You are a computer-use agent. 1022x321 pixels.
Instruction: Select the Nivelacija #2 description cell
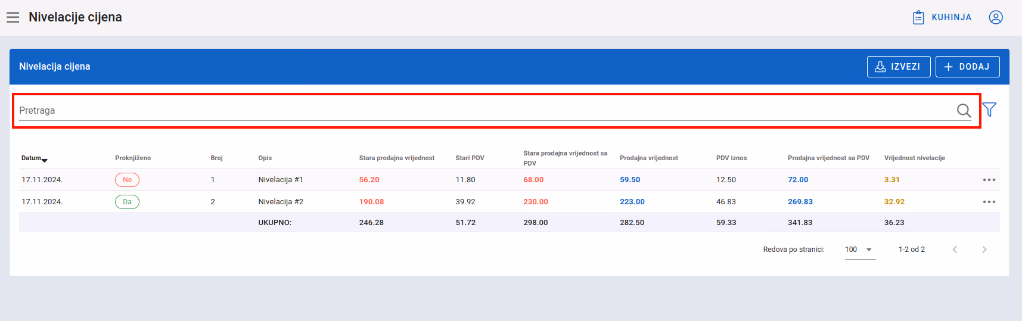tap(281, 202)
